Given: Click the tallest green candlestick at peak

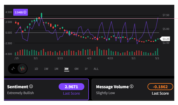Looking at the screenshot, I should [x=42, y=15].
